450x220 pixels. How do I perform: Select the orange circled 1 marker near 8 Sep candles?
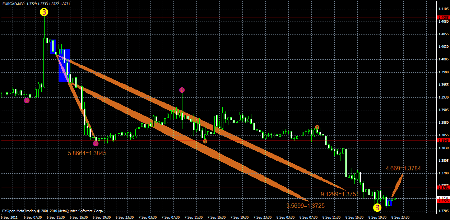(316, 127)
